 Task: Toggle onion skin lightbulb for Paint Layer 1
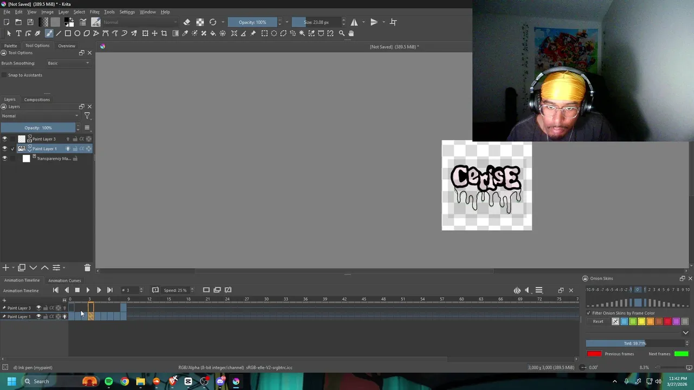[65, 316]
